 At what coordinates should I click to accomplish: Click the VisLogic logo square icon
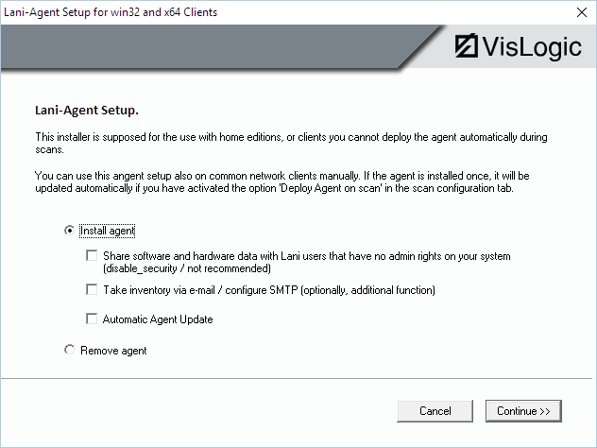click(466, 46)
